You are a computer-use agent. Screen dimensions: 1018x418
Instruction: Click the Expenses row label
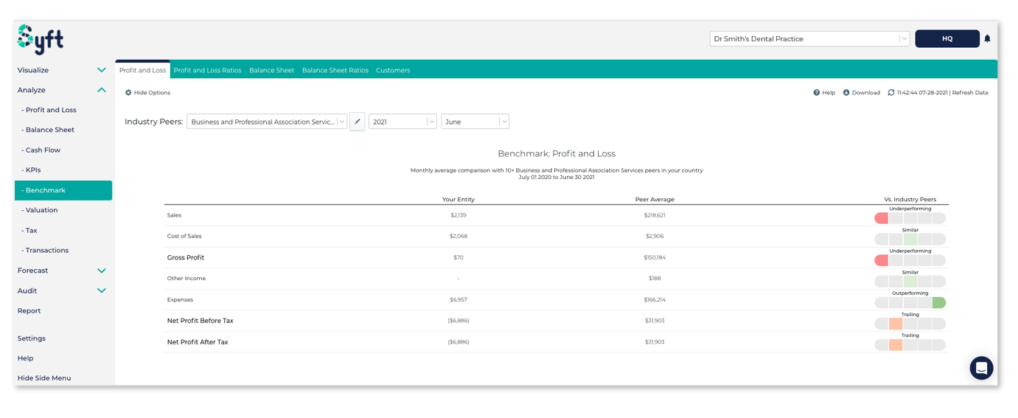click(x=180, y=300)
